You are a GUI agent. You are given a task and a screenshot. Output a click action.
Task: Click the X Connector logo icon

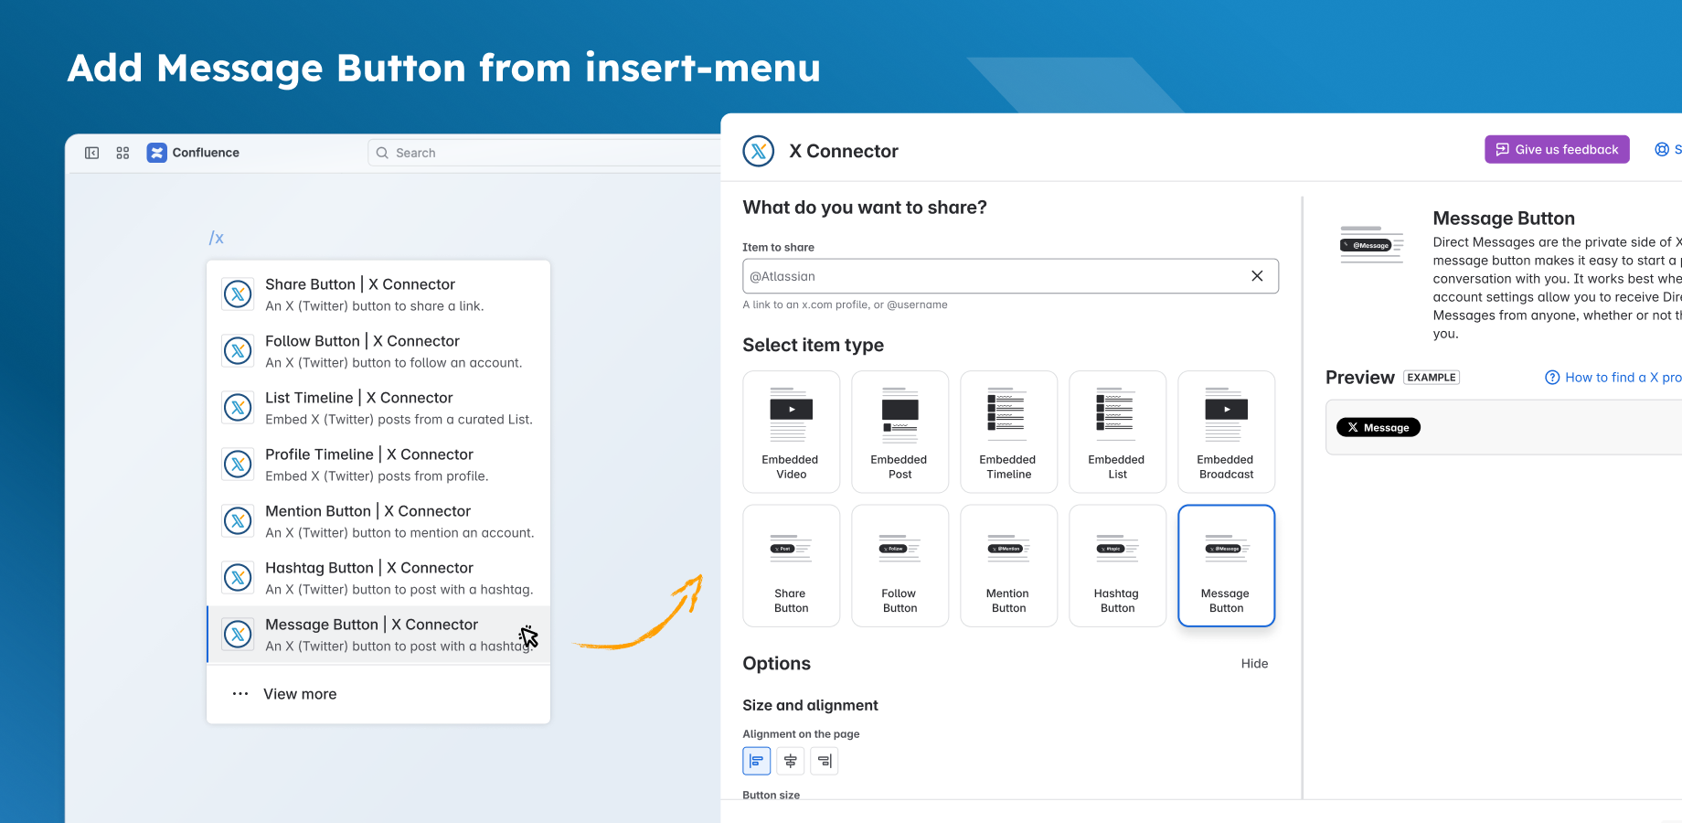pyautogui.click(x=759, y=151)
